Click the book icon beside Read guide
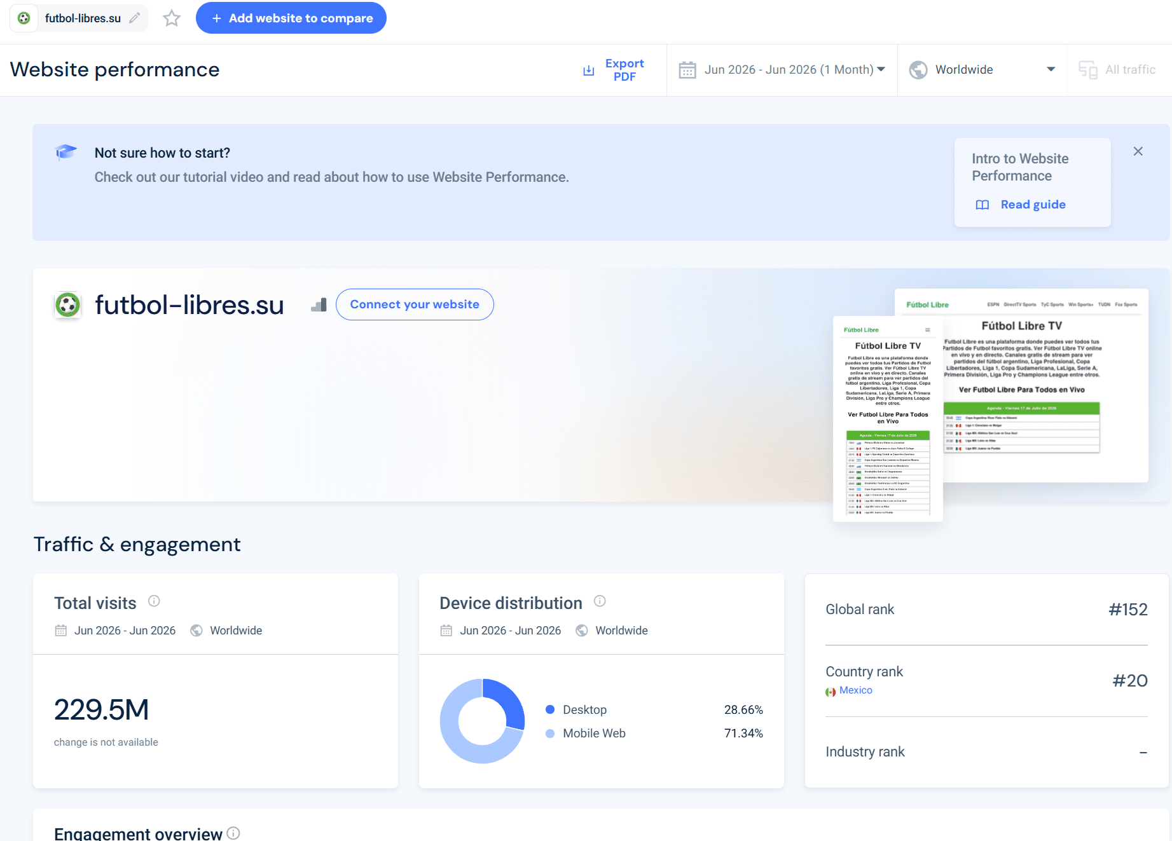Screen dimensions: 1172x841 982,205
